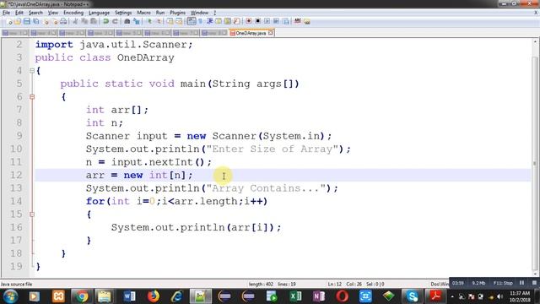Close the OneDArray.java tab with its X
540x304 pixels.
pos(271,33)
